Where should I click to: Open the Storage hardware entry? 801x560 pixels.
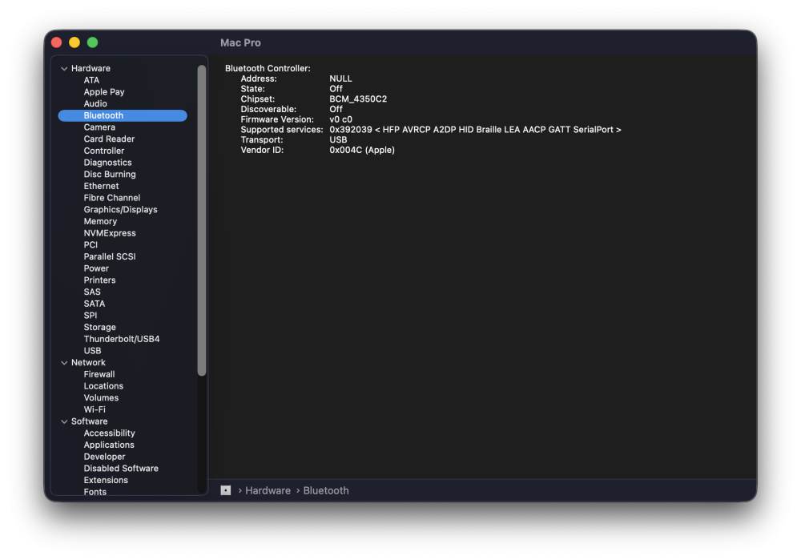tap(99, 327)
